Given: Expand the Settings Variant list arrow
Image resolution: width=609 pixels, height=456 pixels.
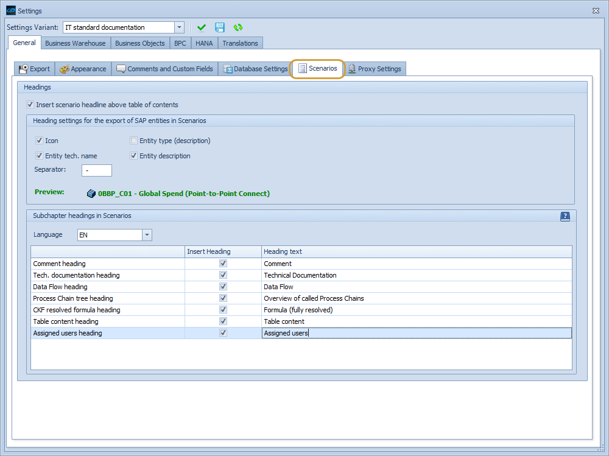Looking at the screenshot, I should click(178, 27).
